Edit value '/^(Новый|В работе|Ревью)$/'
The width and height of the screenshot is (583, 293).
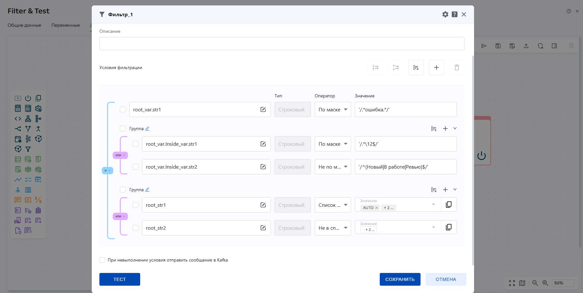(x=406, y=167)
